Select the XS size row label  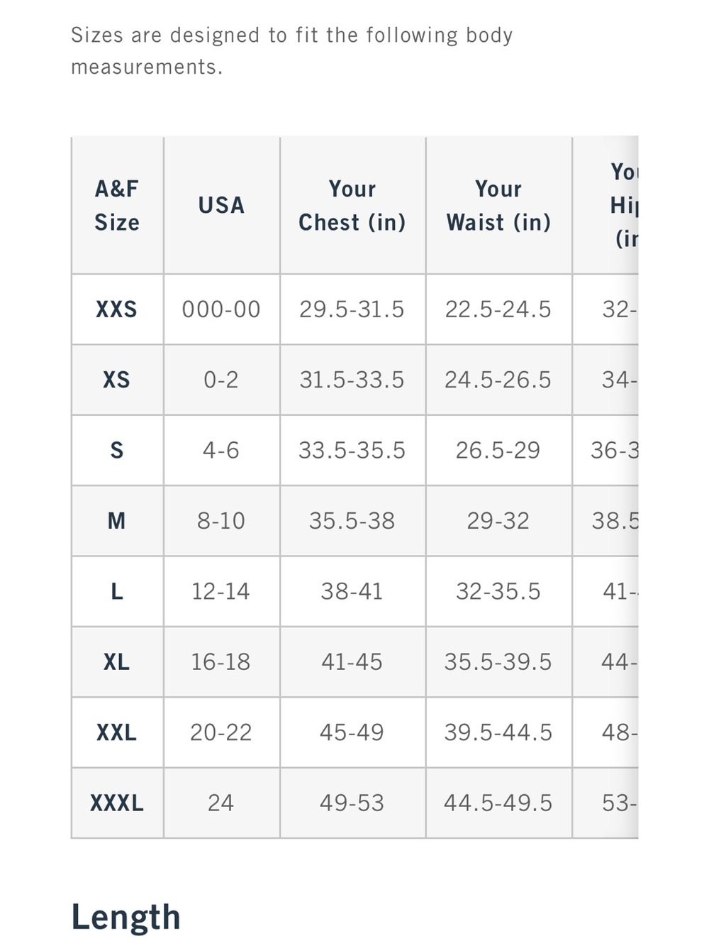pyautogui.click(x=117, y=380)
